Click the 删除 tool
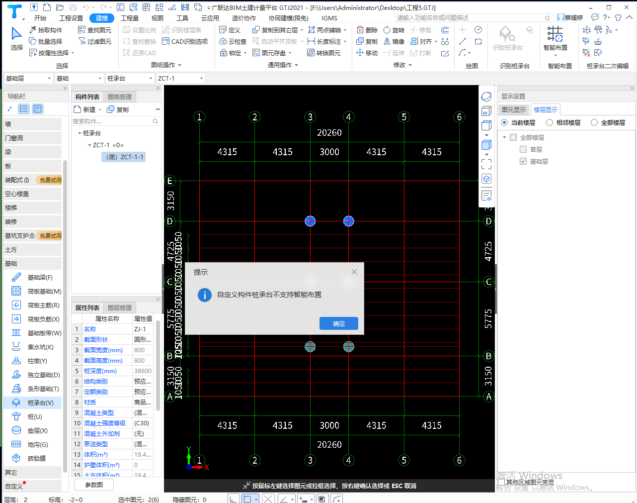This screenshot has height=503, width=637. click(x=367, y=30)
